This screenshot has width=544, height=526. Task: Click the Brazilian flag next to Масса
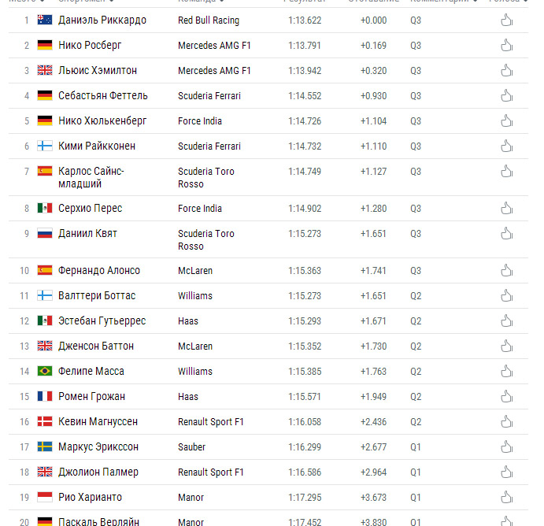click(x=45, y=371)
